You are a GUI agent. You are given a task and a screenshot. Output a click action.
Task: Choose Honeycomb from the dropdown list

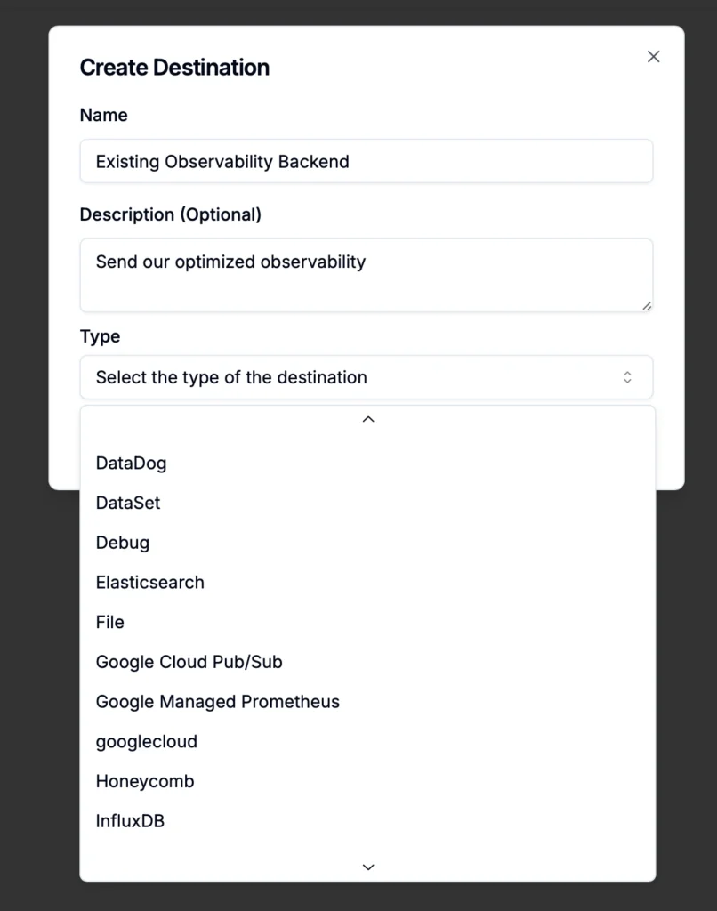pos(145,781)
